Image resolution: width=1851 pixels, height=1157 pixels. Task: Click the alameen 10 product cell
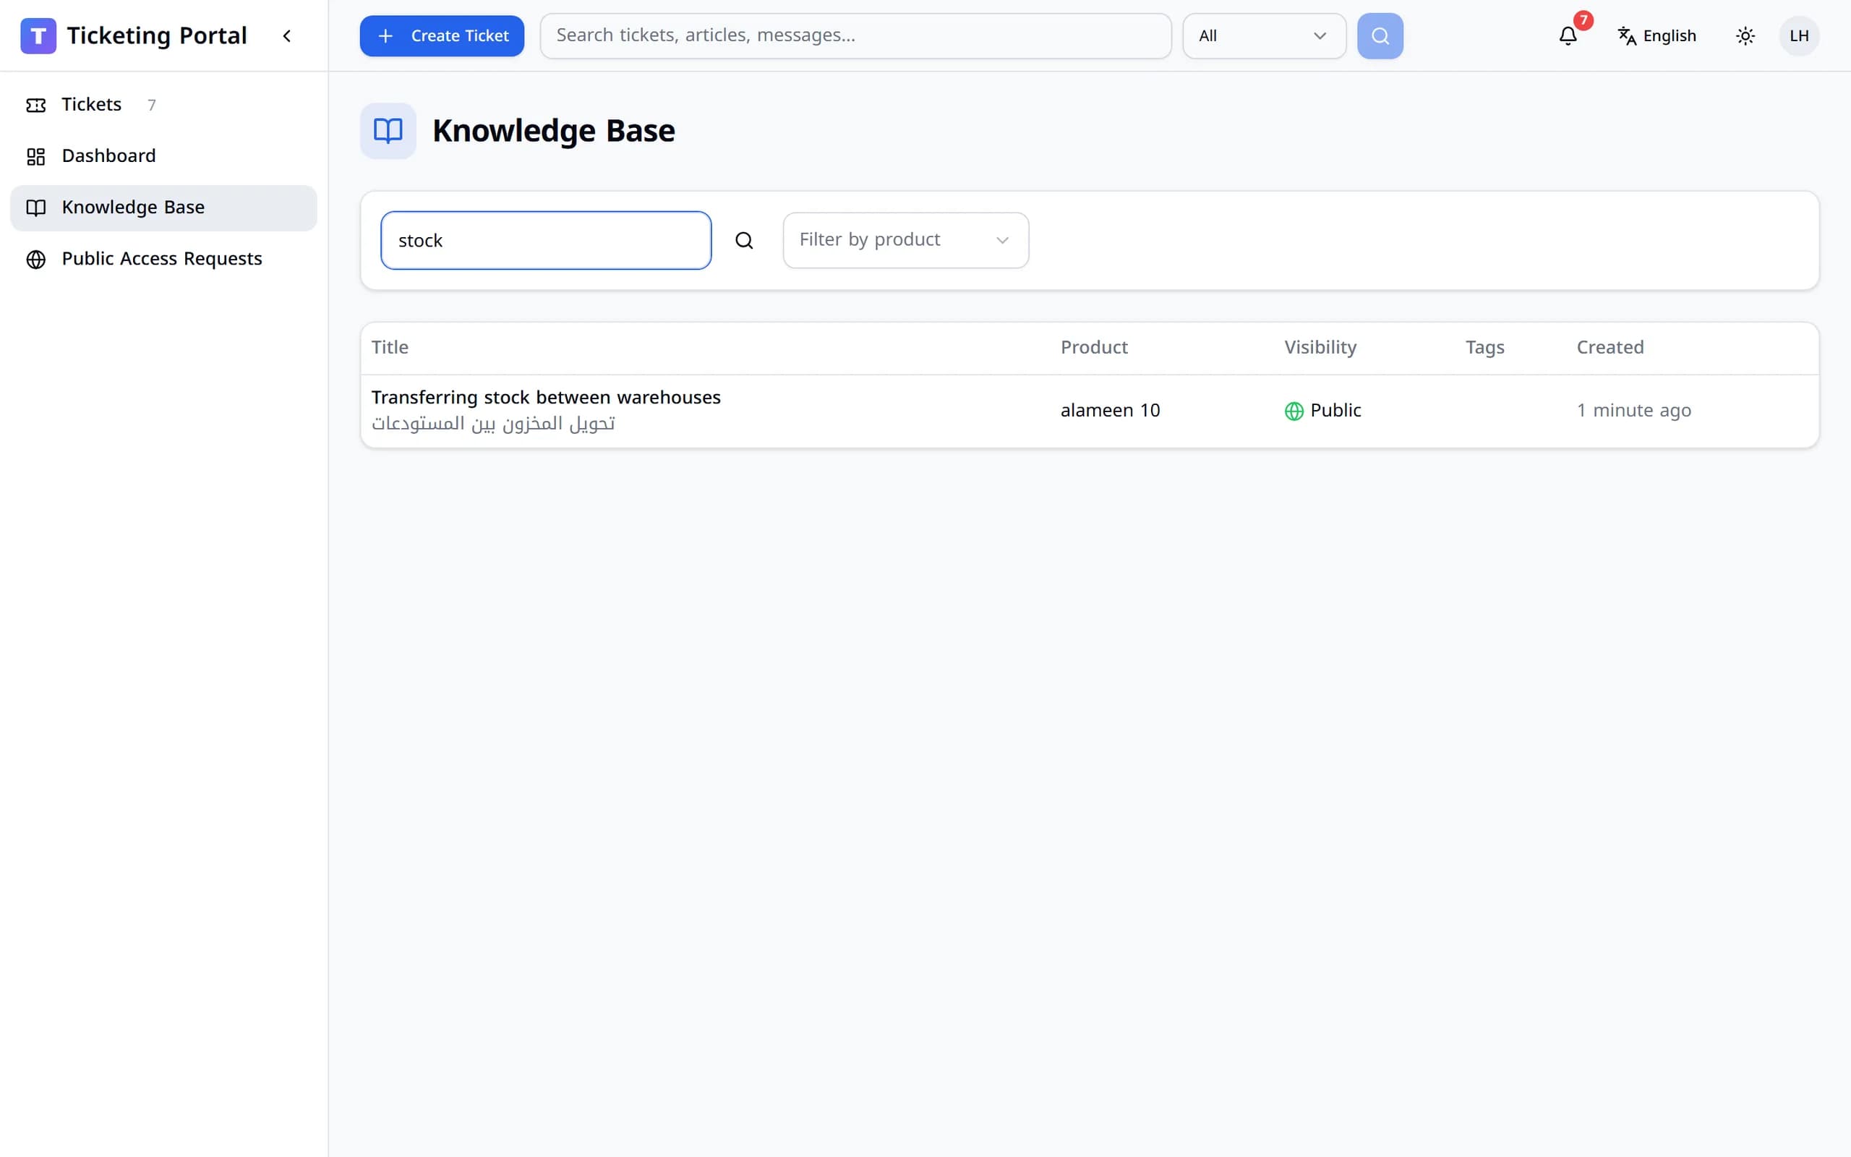click(x=1110, y=411)
